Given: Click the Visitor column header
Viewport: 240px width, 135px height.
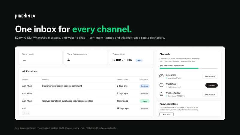Looking at the screenshot, I should click(x=25, y=79).
